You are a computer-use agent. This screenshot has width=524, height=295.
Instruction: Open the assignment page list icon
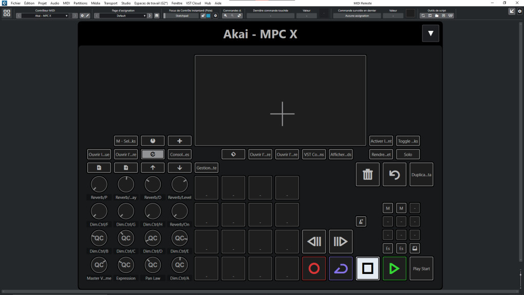click(156, 16)
